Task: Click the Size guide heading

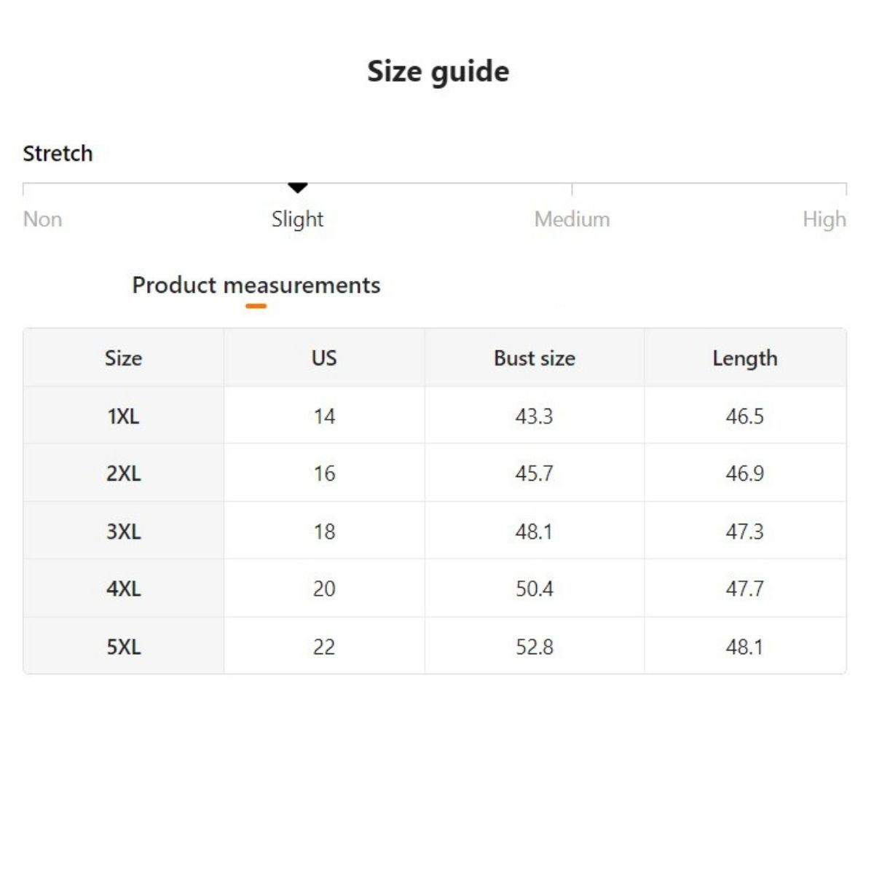Action: click(438, 71)
